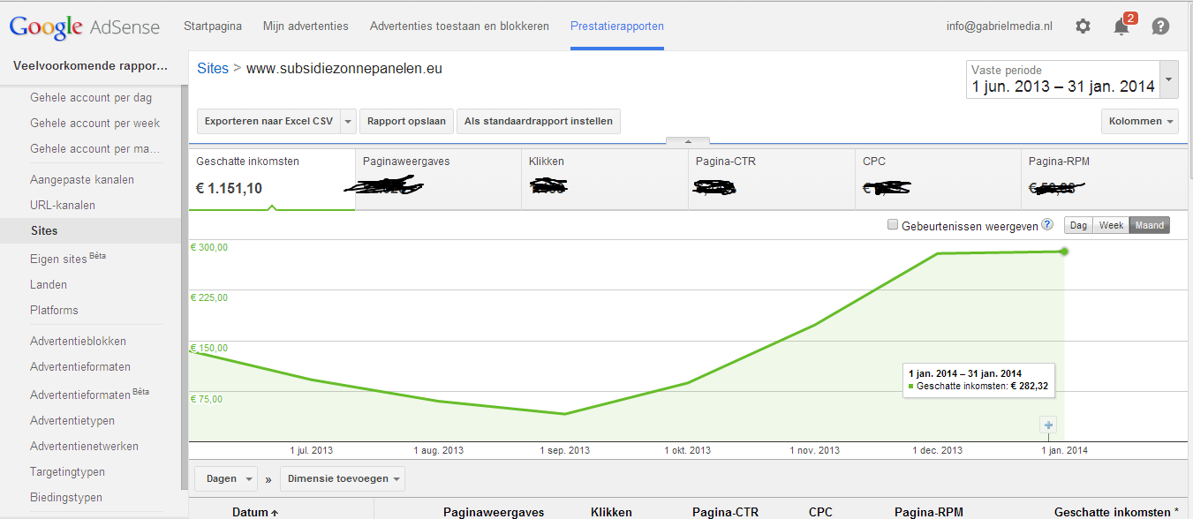
Task: Select the CPC metric tab
Action: tap(938, 179)
